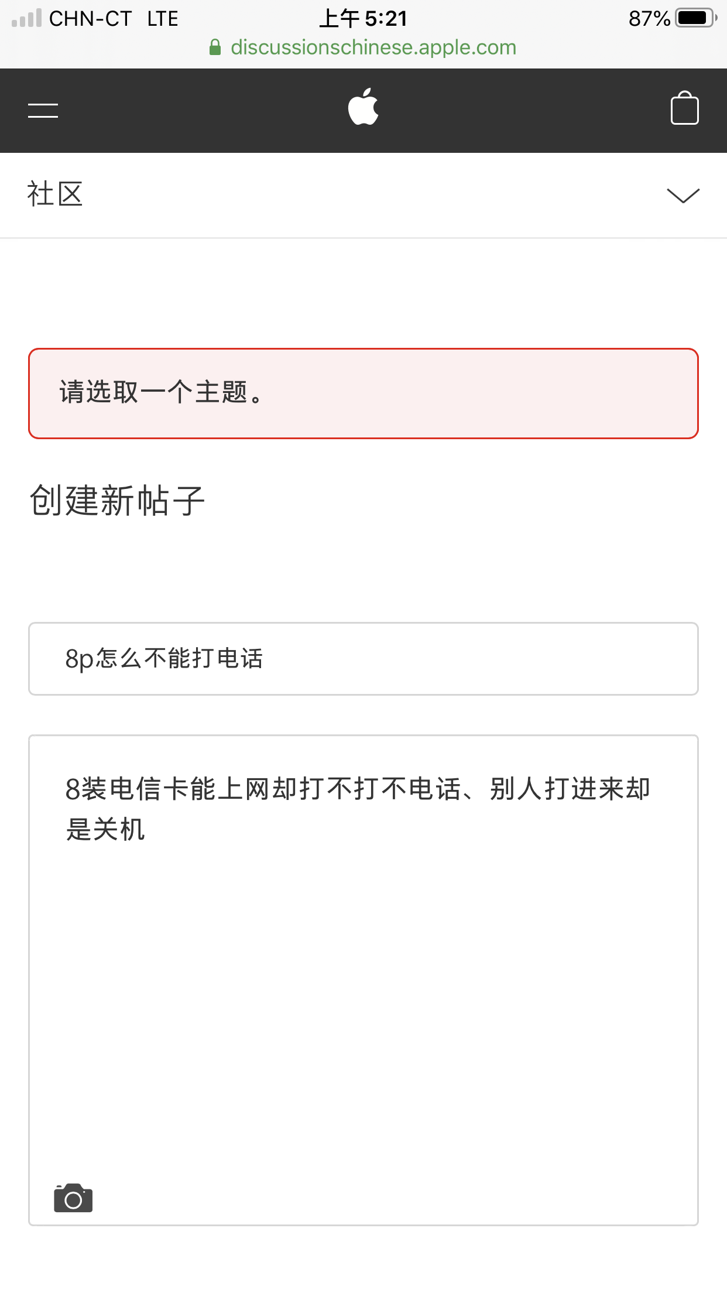This screenshot has width=727, height=1293.
Task: Tap the discussionschinese.apple.com address
Action: pyautogui.click(x=373, y=47)
